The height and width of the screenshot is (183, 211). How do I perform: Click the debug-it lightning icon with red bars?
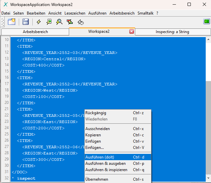70,22
